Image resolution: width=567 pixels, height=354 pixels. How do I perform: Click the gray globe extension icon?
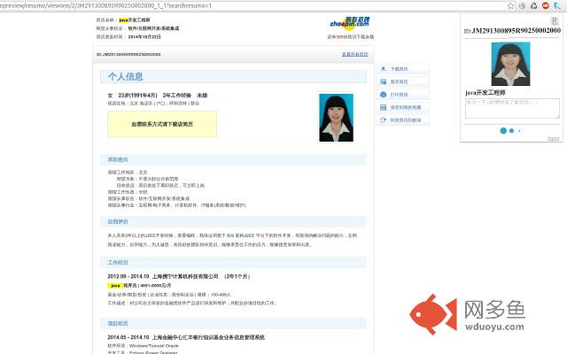(522, 6)
